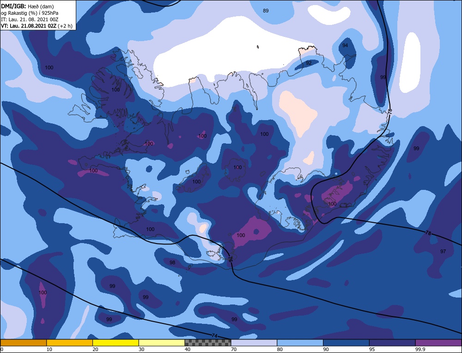This screenshot has width=462, height=353.
Task: Click the 'VT: Lau. 21.08.2021 02Z' valid time line
Action: pos(36,26)
